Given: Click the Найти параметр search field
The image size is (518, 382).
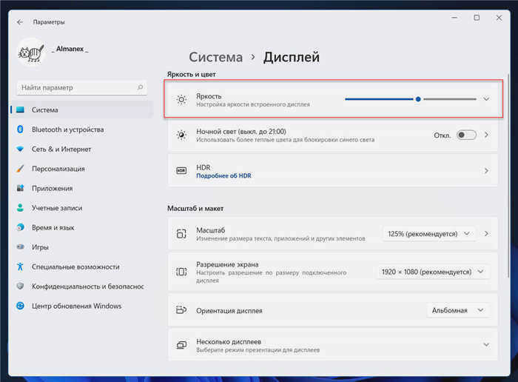Looking at the screenshot, I should tap(81, 87).
